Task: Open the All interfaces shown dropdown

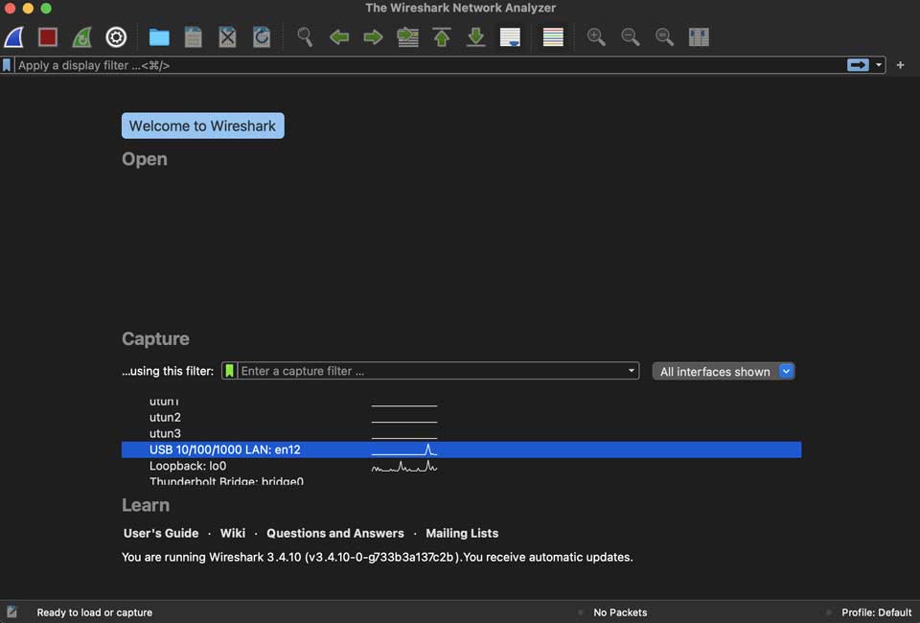Action: (724, 372)
